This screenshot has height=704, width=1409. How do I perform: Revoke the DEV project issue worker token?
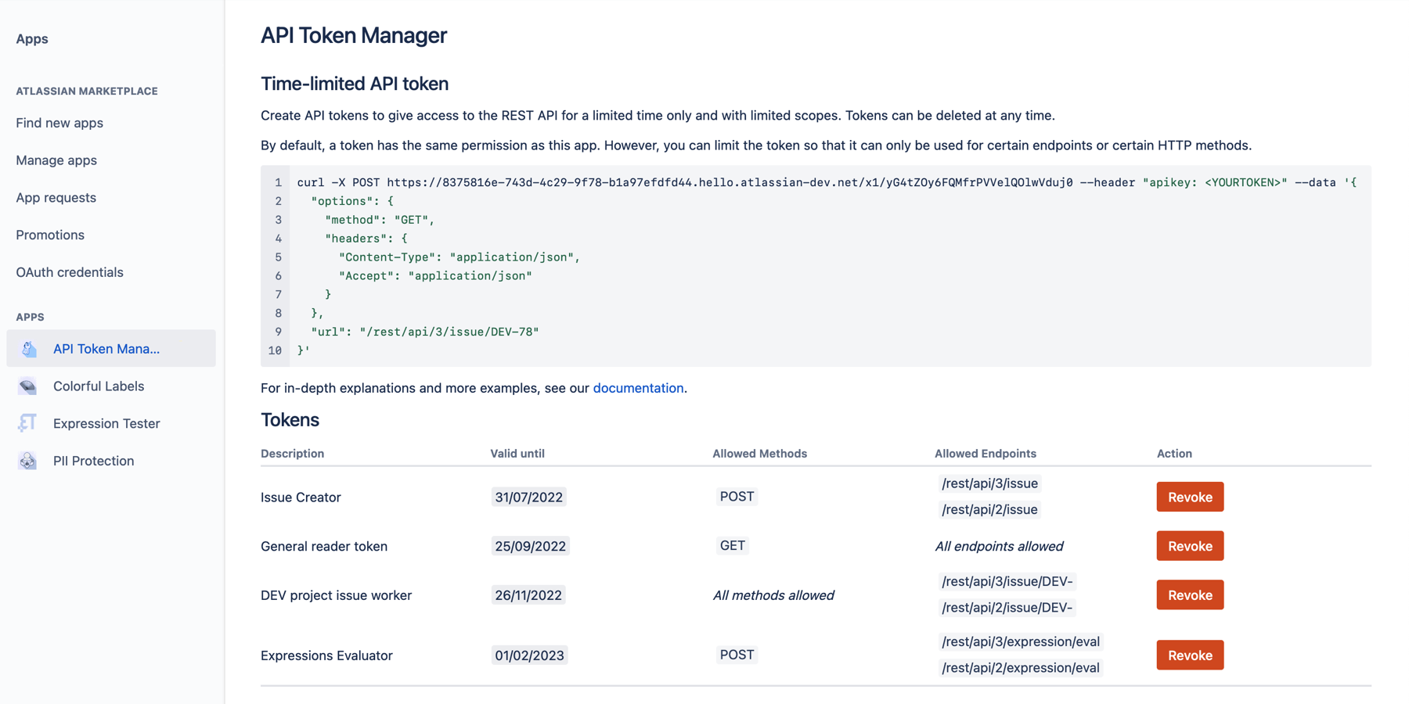pos(1189,595)
